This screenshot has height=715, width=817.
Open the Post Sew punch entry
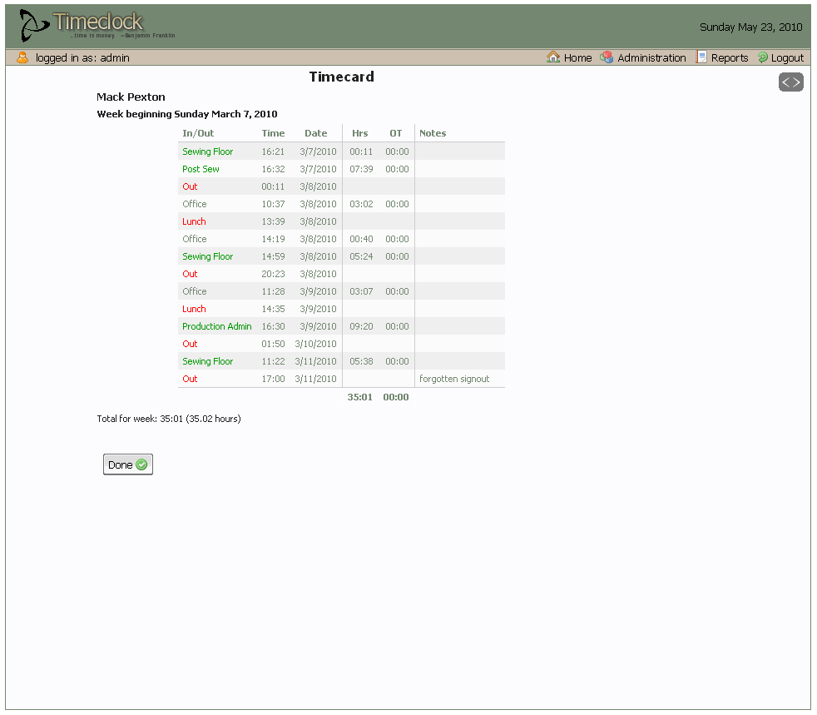click(x=201, y=169)
